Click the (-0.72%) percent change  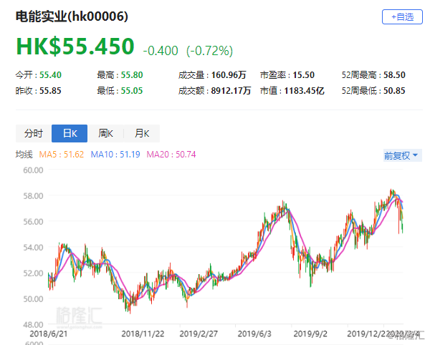coord(209,51)
